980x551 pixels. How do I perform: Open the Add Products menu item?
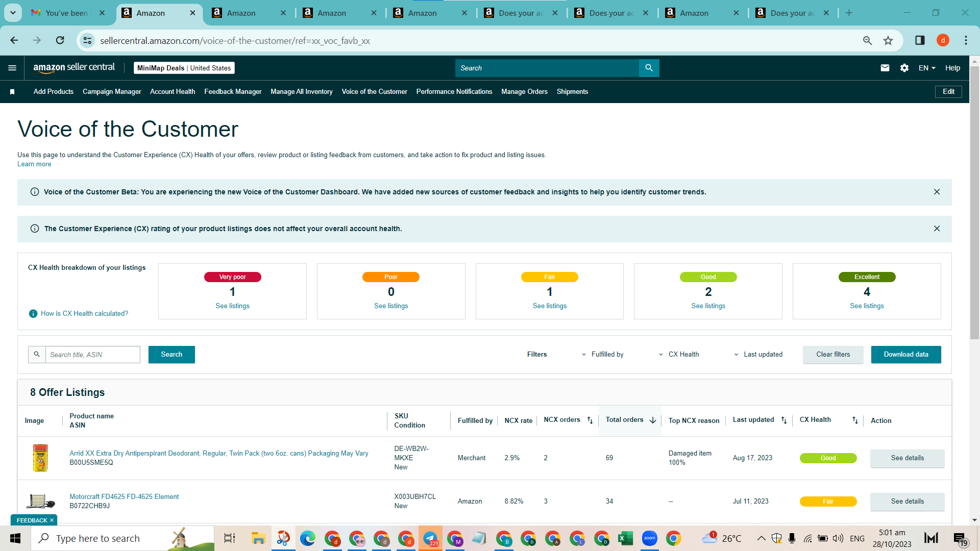(x=54, y=92)
